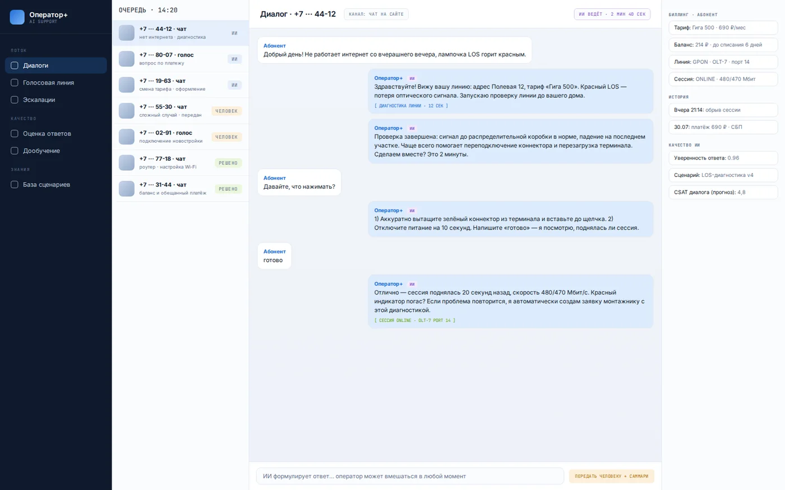Open Дообучение page
The height and width of the screenshot is (490, 785).
[x=56, y=151]
